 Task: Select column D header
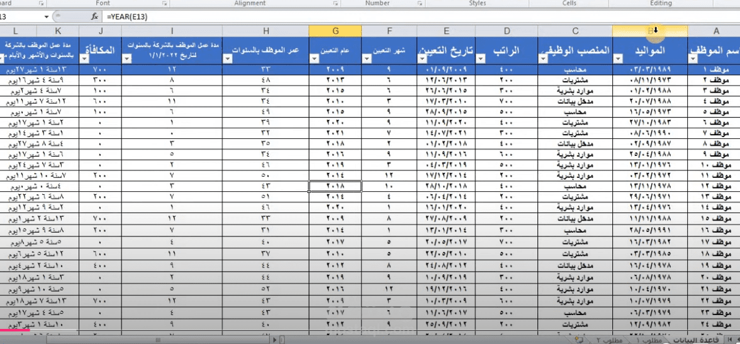507,31
